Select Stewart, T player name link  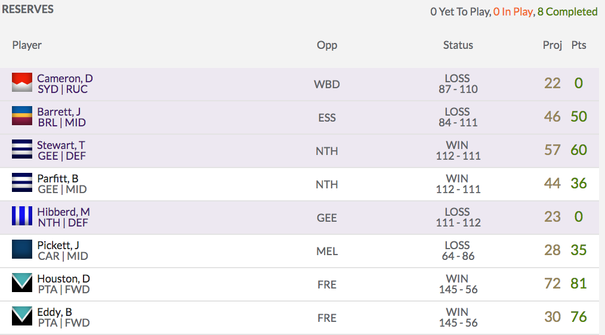[x=61, y=145]
